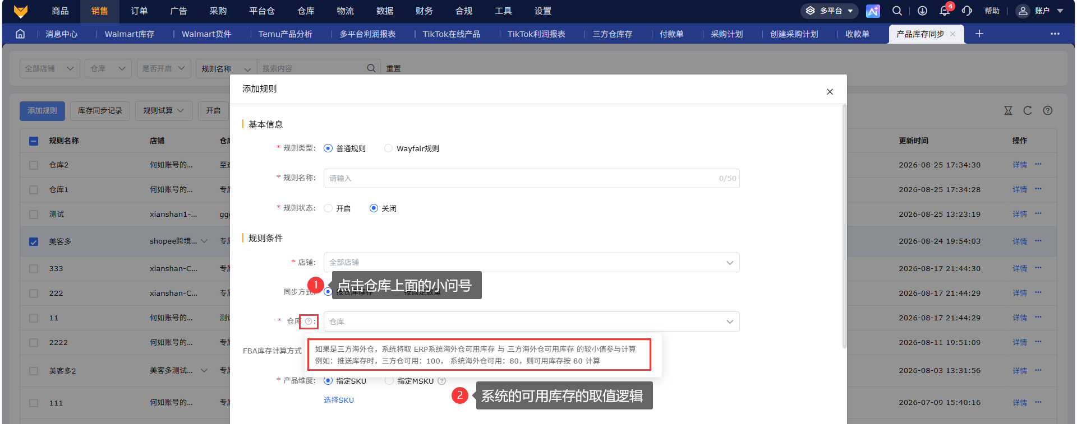Choose the 指定MSKU radio option
This screenshot has width=1077, height=424.
pos(389,381)
